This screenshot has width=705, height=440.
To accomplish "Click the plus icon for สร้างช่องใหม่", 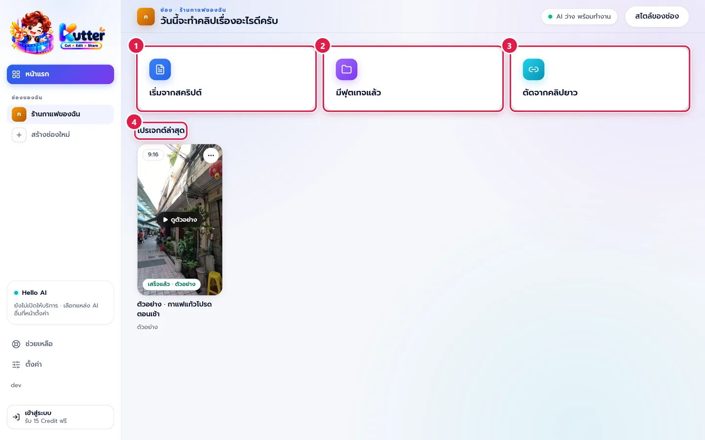I will click(19, 135).
